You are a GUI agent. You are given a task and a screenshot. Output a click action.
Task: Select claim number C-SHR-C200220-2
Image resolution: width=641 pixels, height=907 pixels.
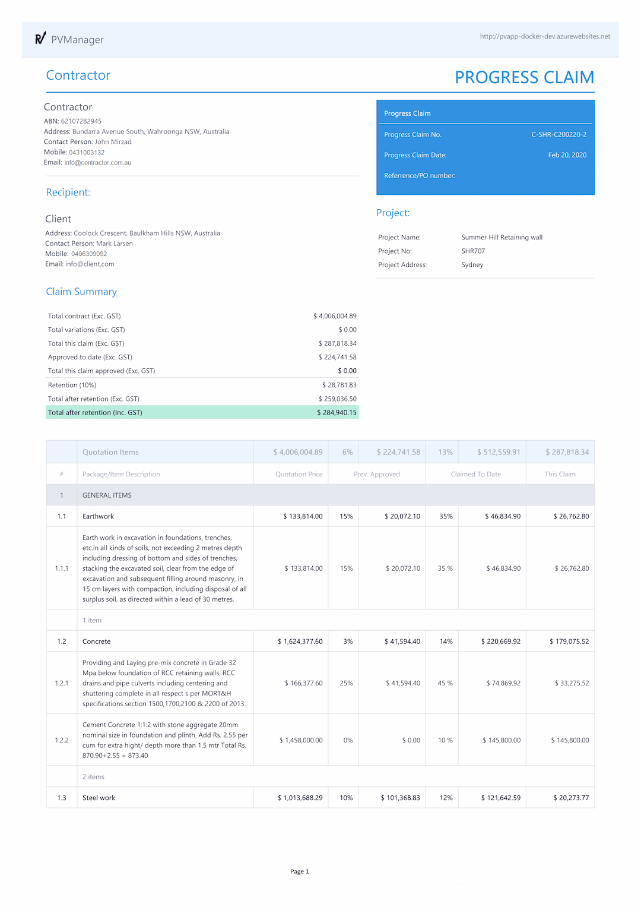559,135
